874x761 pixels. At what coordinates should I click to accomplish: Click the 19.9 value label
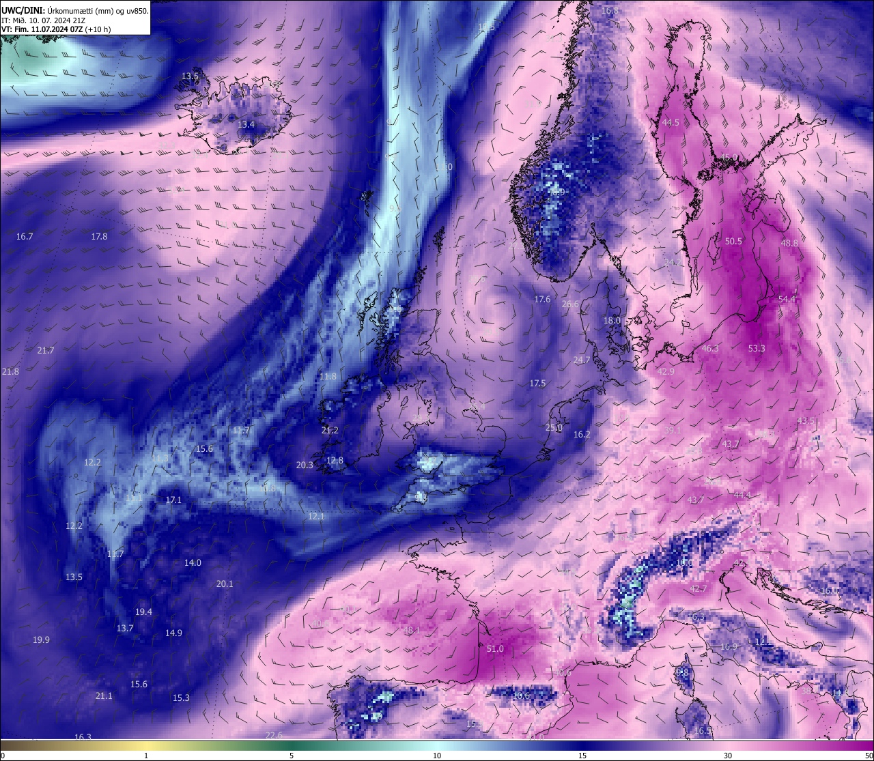coord(41,640)
